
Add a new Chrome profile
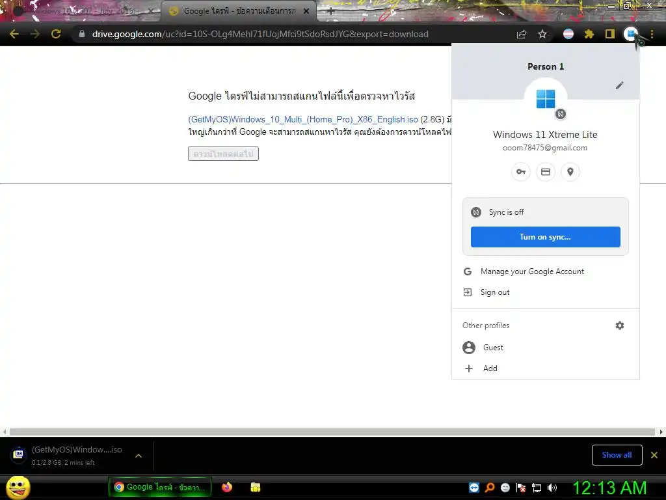point(546,368)
